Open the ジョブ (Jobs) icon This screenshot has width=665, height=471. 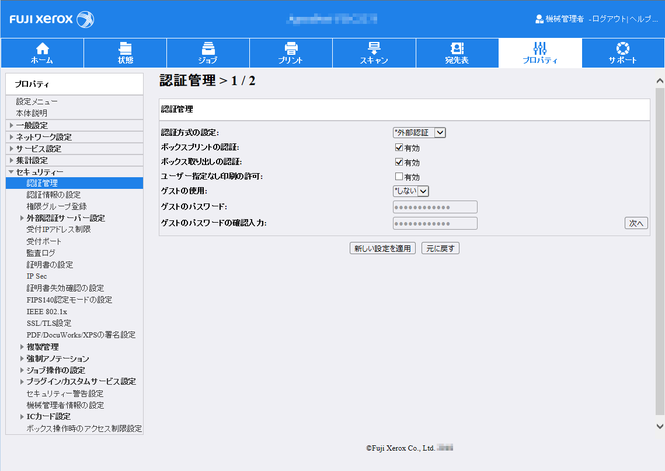point(207,48)
